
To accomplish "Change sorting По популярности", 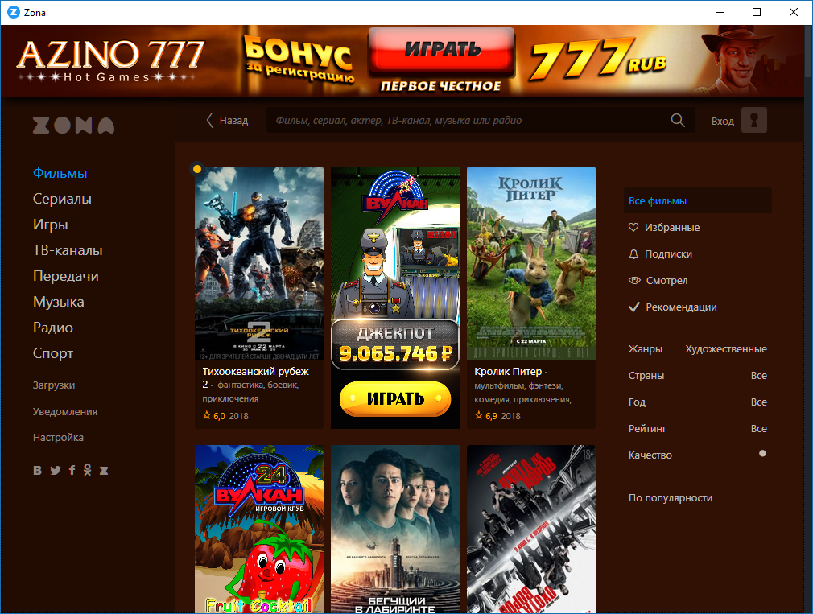I will click(x=671, y=497).
